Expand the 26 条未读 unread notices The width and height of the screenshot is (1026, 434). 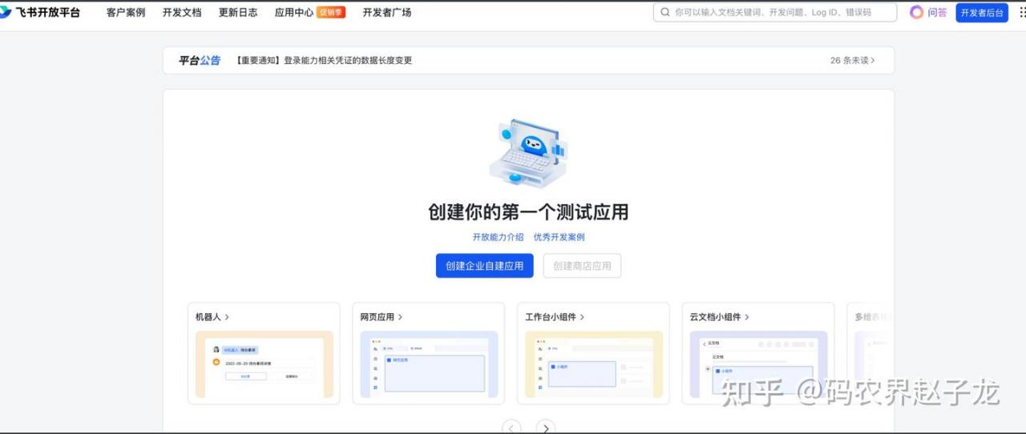point(853,60)
